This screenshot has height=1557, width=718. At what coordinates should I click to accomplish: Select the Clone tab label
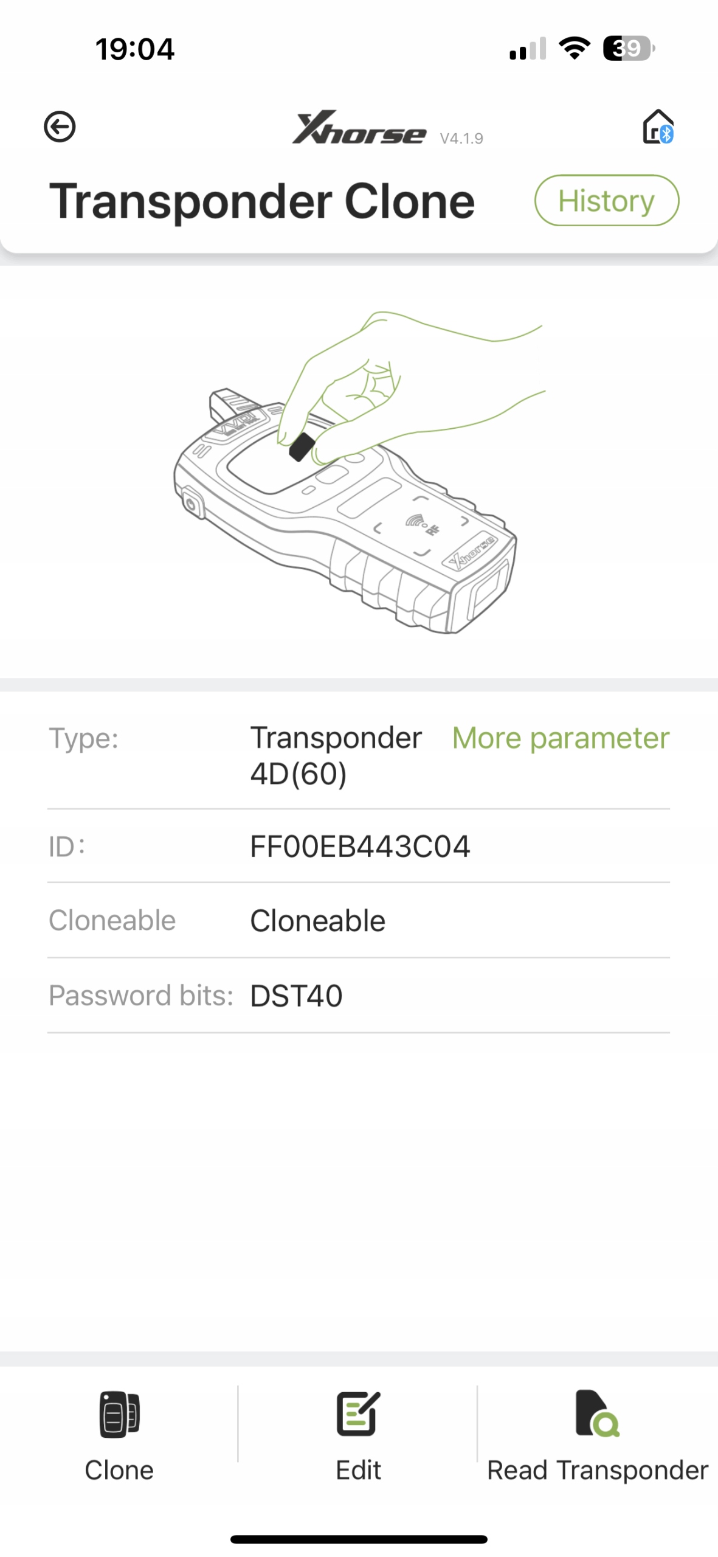pyautogui.click(x=119, y=1470)
